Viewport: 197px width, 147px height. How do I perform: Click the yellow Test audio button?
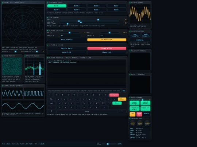coord(132,114)
